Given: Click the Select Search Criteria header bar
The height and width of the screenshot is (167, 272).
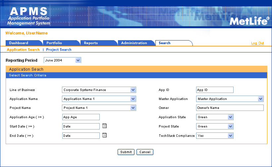Looking at the screenshot, I should 136,75.
